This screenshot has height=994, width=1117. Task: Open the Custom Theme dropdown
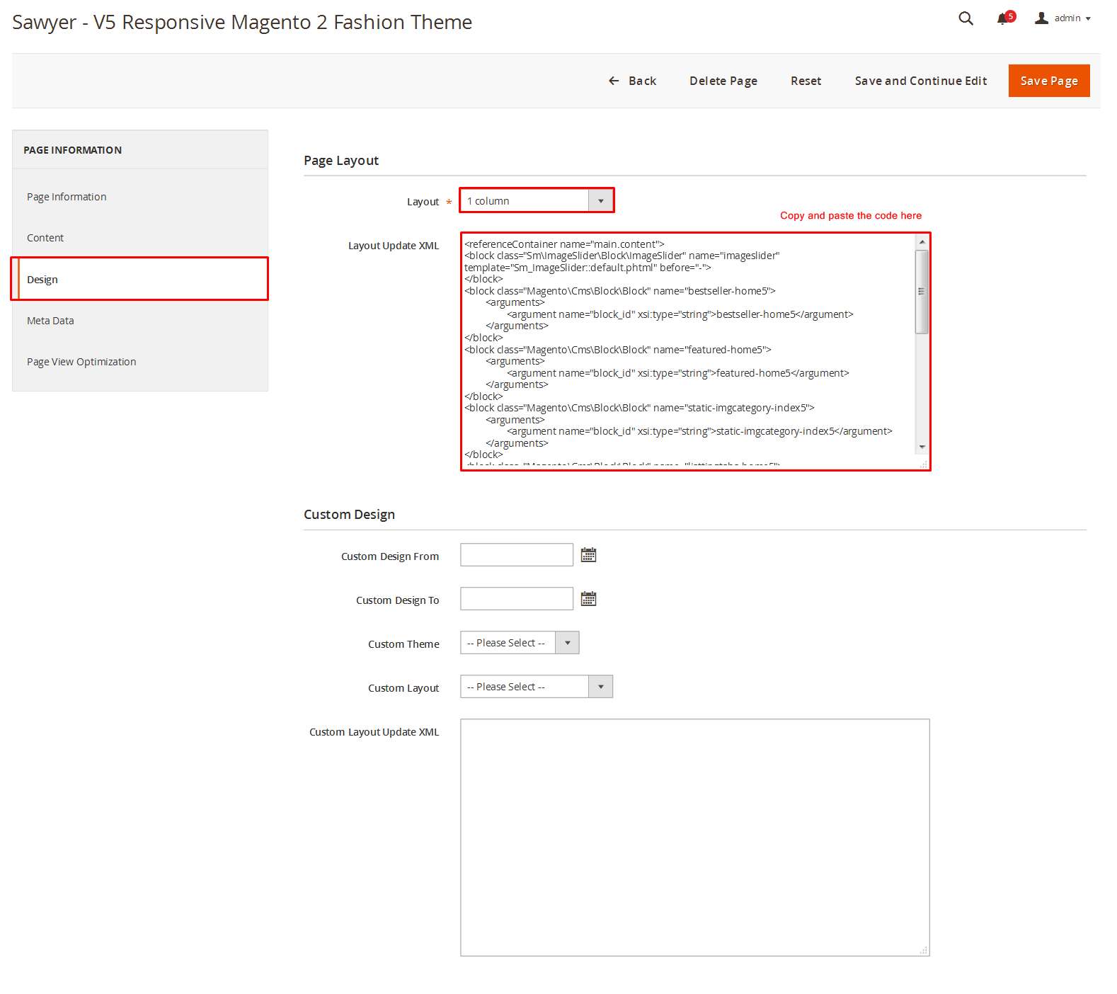[567, 643]
